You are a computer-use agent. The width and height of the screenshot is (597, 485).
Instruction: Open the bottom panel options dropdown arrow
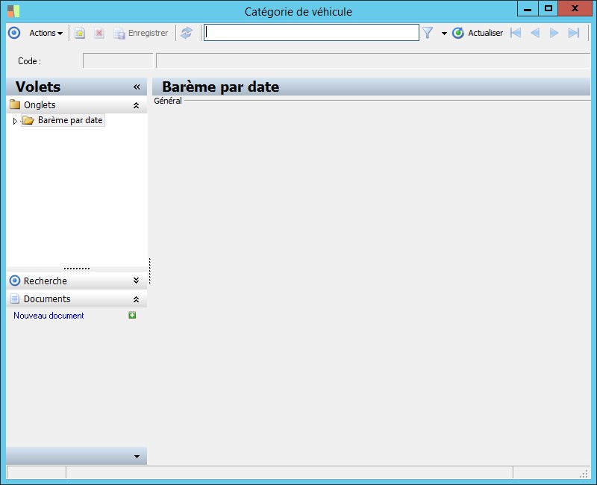coord(137,457)
